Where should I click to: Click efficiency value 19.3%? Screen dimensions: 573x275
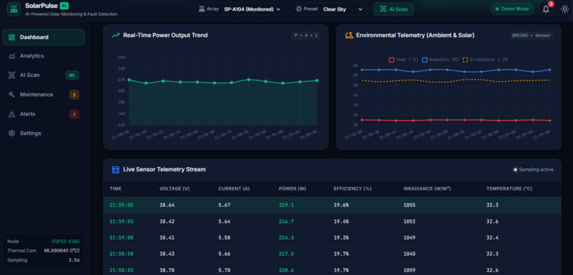click(x=341, y=238)
